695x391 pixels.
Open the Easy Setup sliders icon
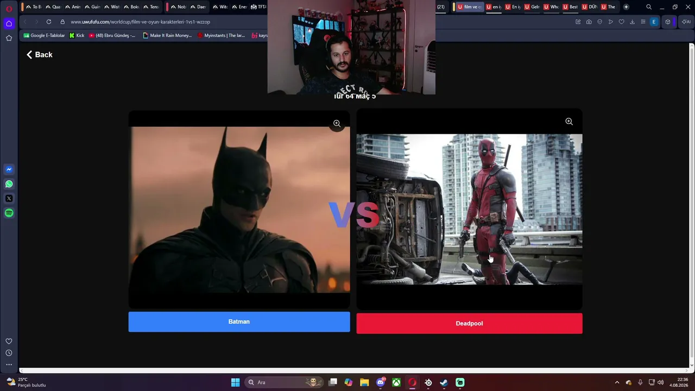pyautogui.click(x=643, y=22)
